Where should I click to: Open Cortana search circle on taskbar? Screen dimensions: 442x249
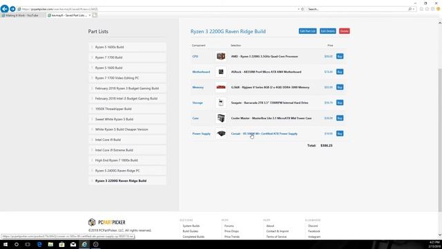17,244
